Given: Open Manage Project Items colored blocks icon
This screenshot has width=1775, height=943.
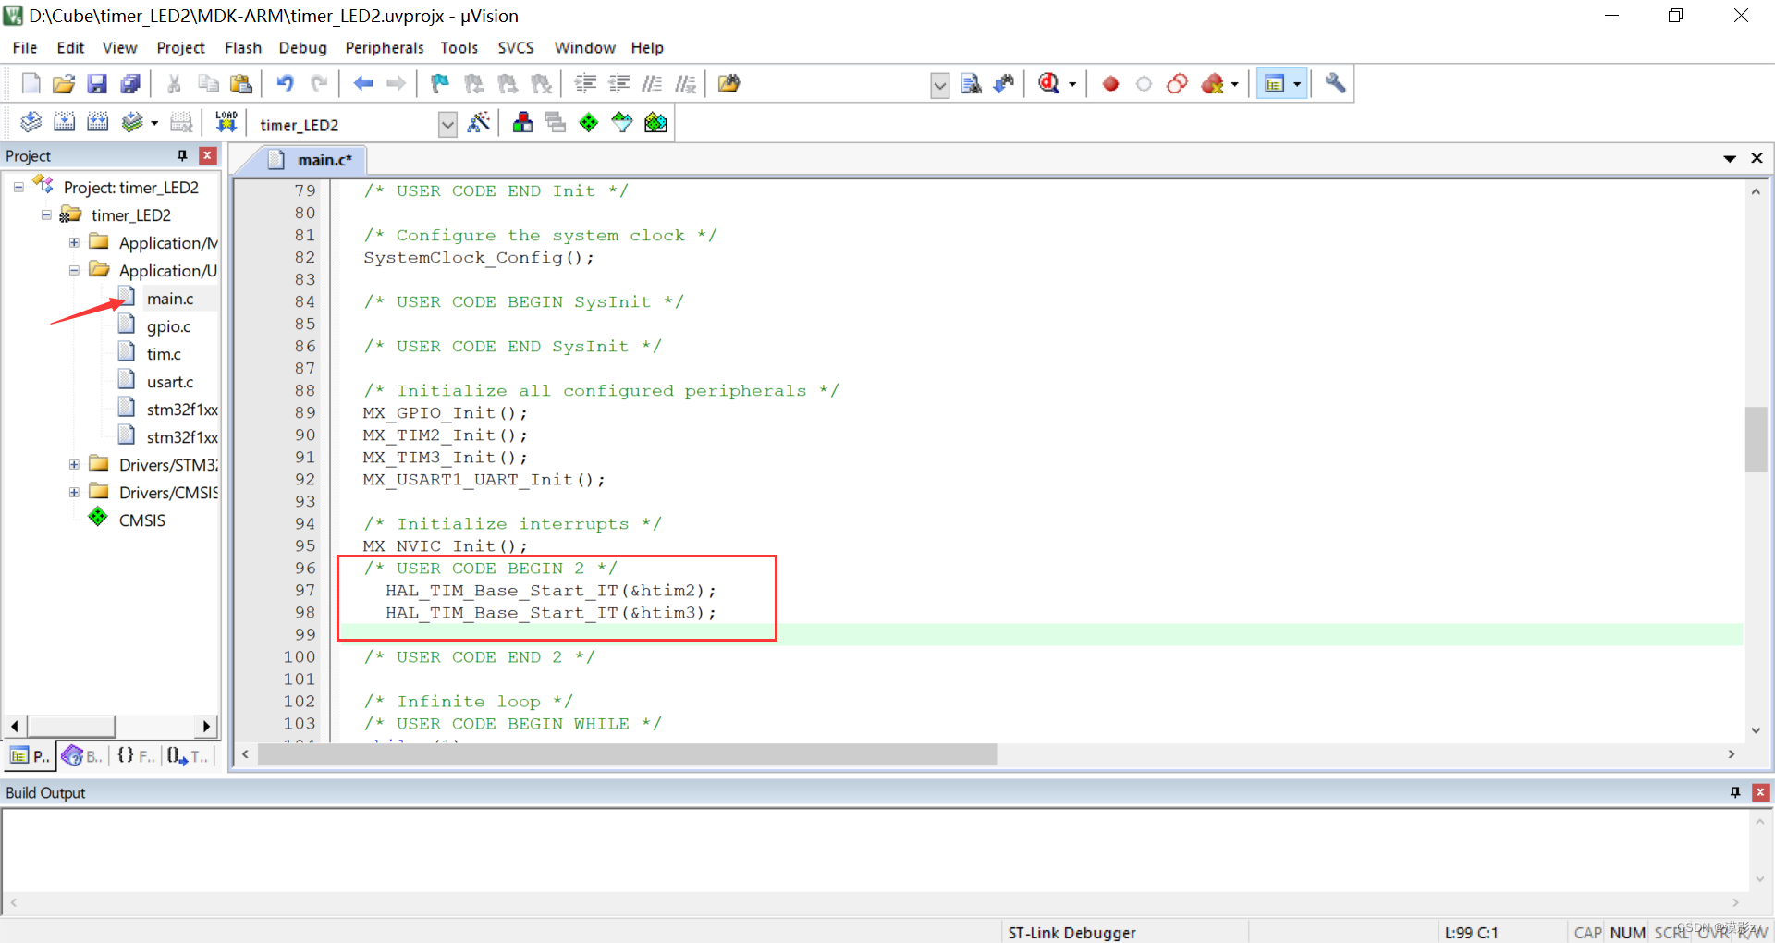Looking at the screenshot, I should pos(522,122).
